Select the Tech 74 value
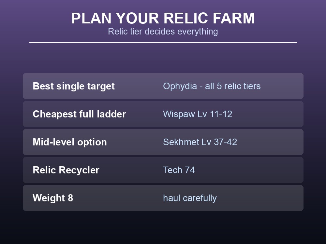This screenshot has height=244, width=326. (x=179, y=170)
